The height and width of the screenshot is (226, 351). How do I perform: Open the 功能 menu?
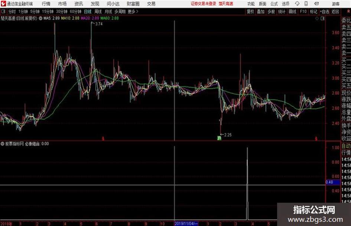tap(251, 4)
